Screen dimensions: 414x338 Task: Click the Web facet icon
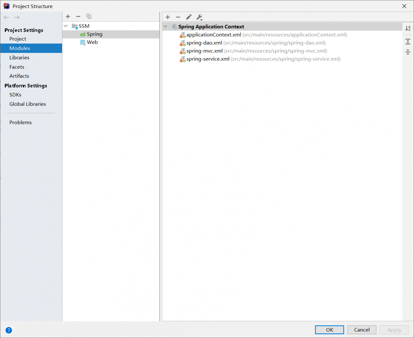tap(83, 42)
